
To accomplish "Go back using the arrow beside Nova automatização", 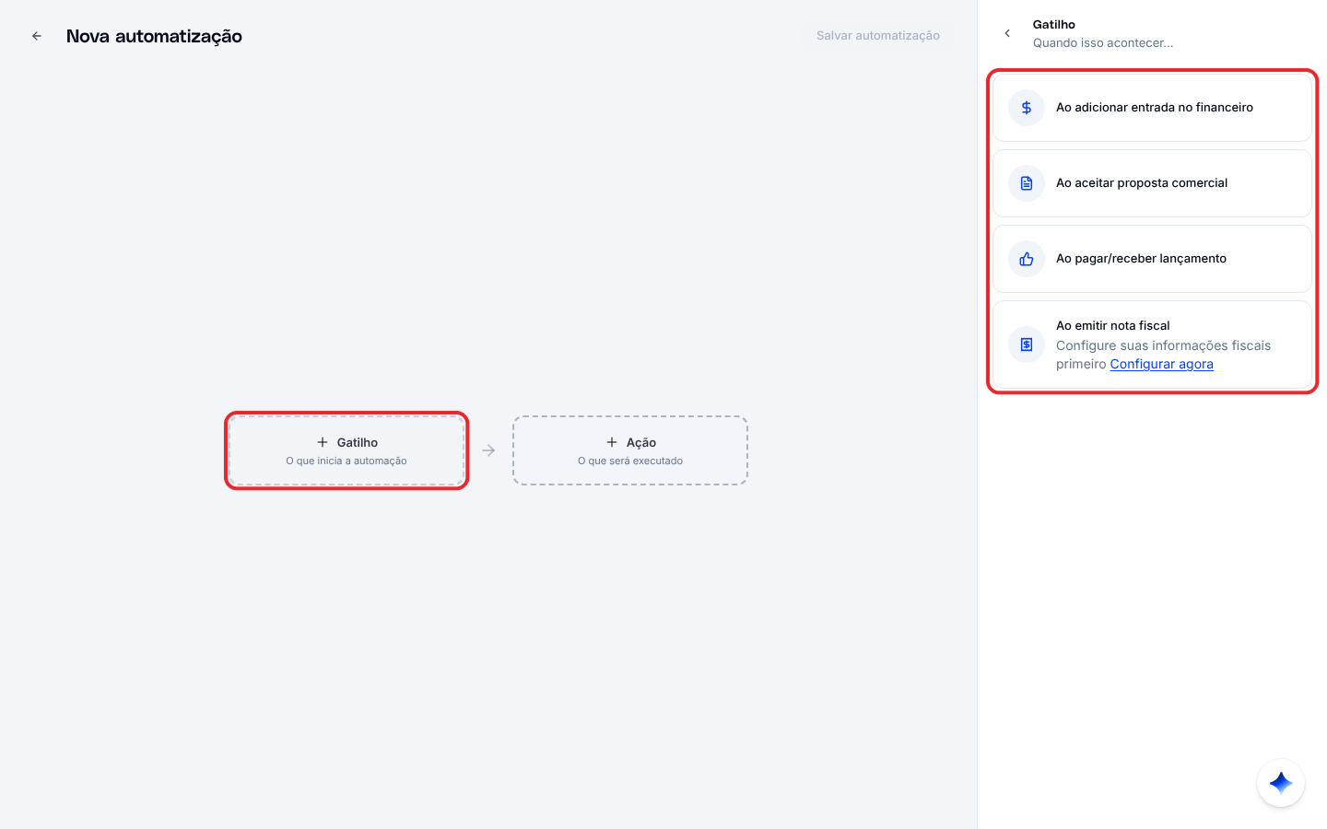I will tap(37, 36).
